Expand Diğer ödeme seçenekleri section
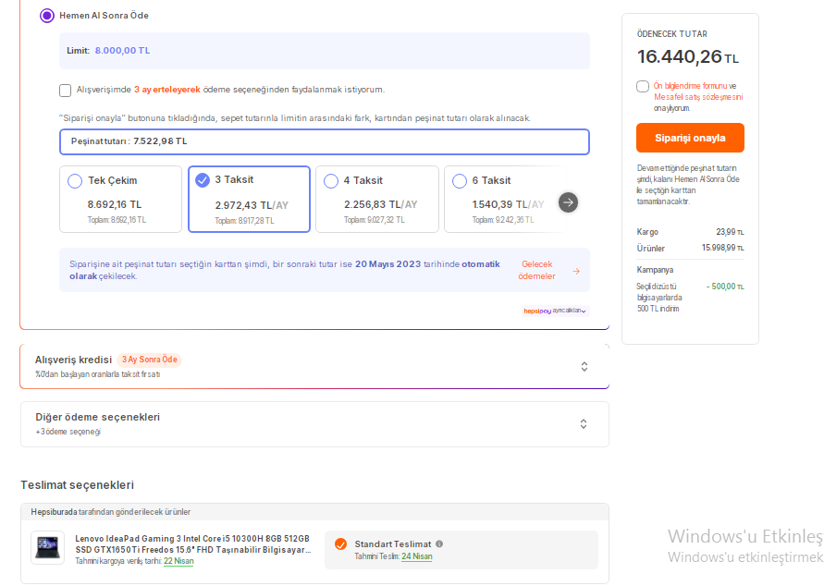 point(584,423)
